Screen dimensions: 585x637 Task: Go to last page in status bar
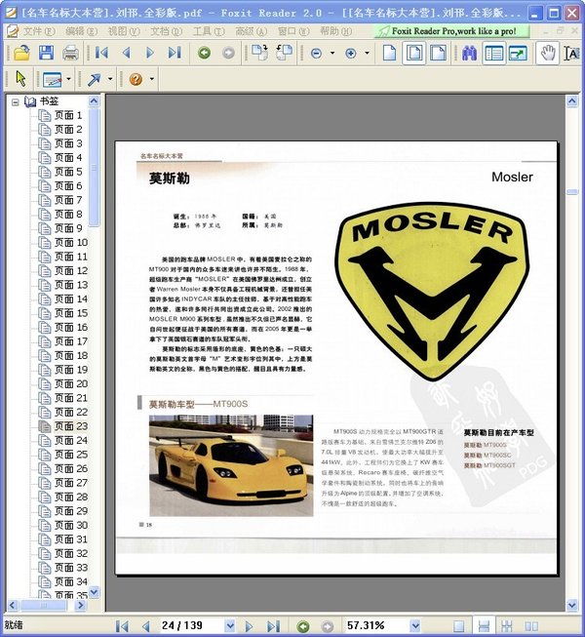coord(274,626)
